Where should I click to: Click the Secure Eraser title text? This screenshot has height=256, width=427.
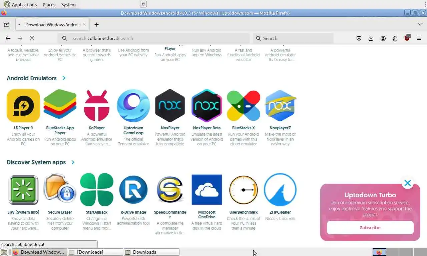(60, 212)
